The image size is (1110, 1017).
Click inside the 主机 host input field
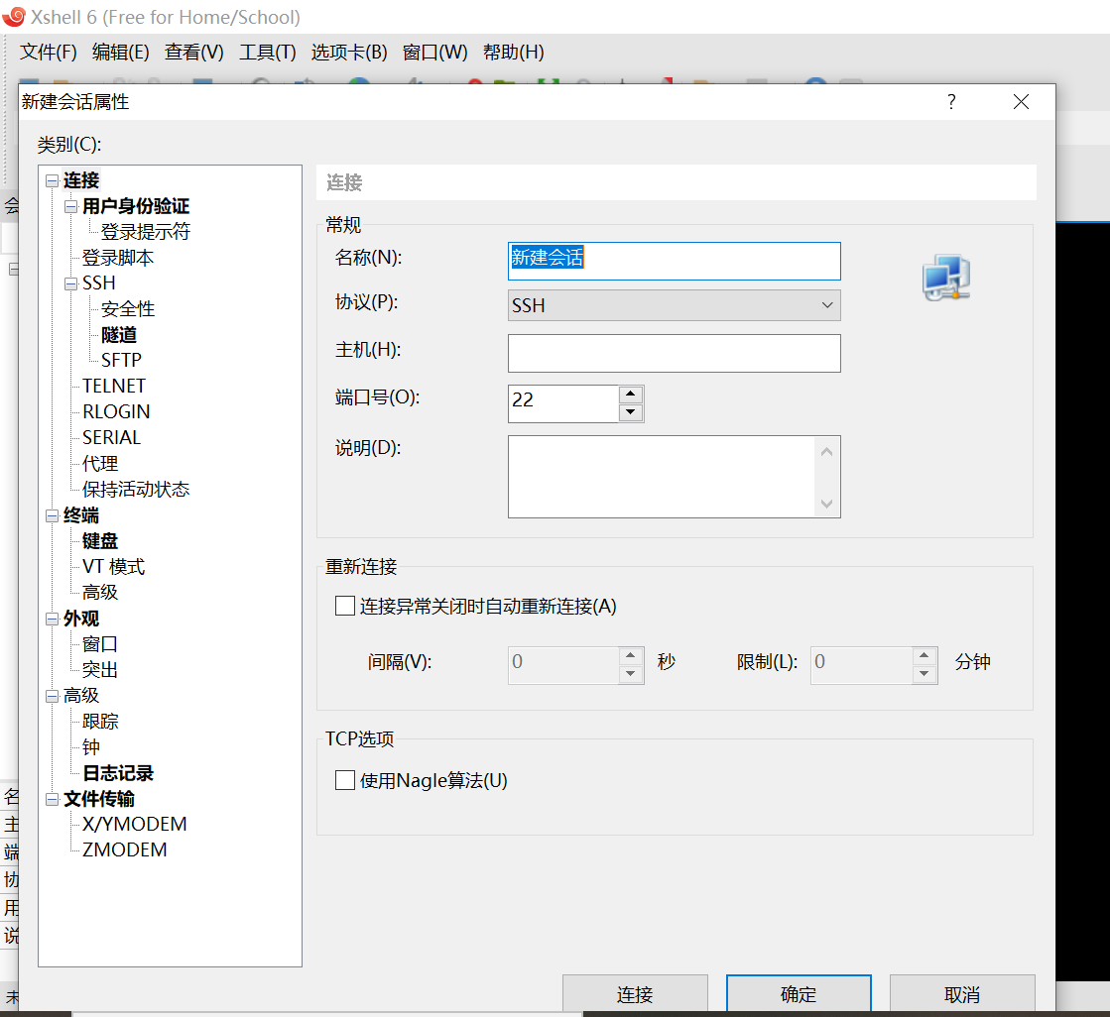click(674, 353)
